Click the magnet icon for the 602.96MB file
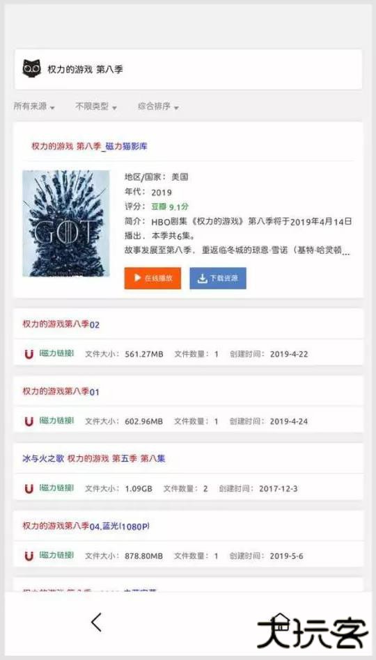Image resolution: width=376 pixels, height=660 pixels. coord(29,421)
